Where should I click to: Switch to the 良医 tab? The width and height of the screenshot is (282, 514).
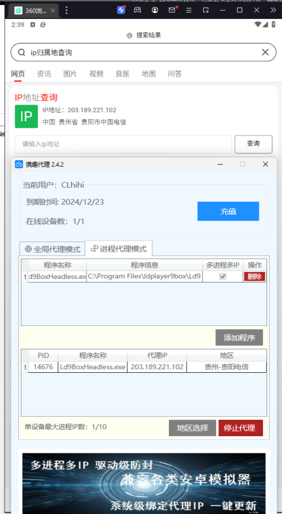(123, 74)
